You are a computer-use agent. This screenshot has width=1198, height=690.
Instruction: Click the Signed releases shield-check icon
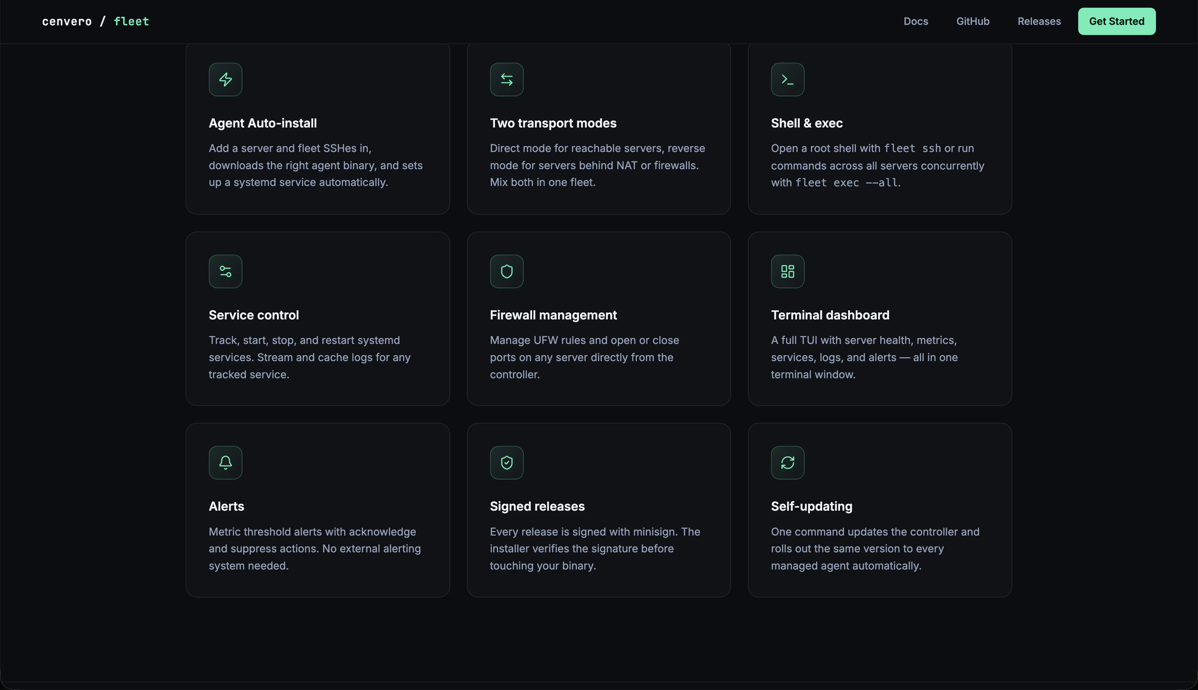coord(507,463)
